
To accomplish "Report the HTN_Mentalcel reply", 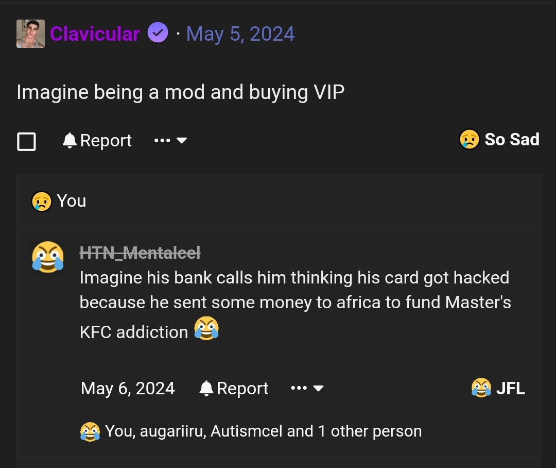I will [x=242, y=388].
